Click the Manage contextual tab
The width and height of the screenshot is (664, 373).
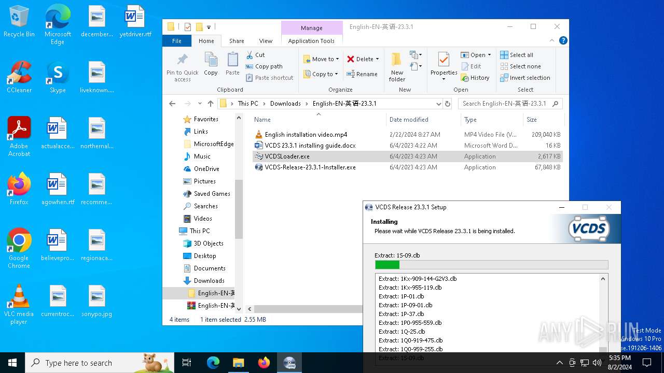click(x=312, y=28)
